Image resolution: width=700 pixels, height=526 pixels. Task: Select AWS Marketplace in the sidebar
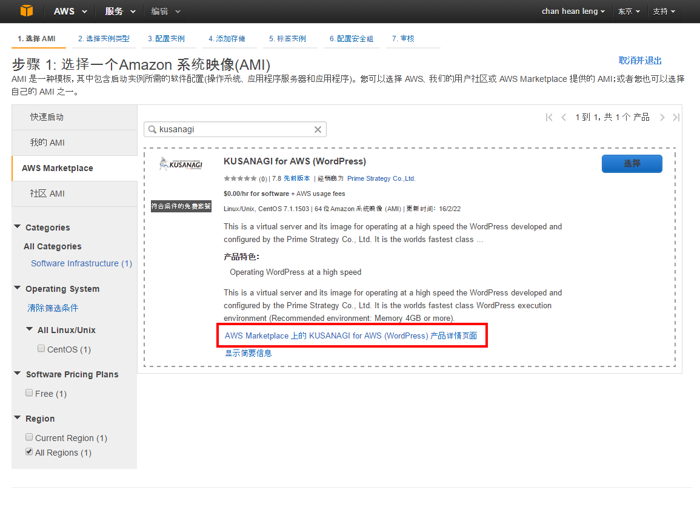coord(75,169)
